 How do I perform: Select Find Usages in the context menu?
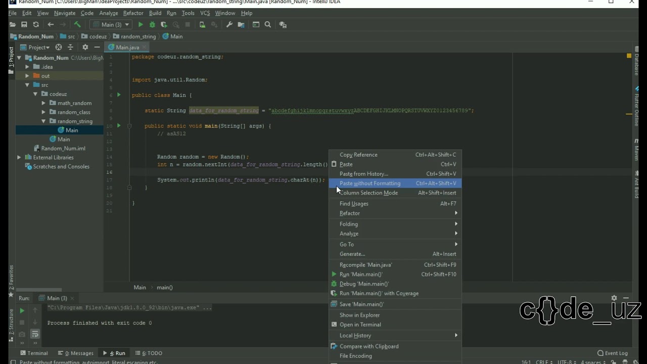coord(395,204)
